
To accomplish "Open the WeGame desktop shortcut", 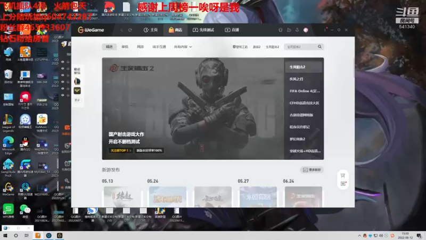I will pyautogui.click(x=8, y=189).
